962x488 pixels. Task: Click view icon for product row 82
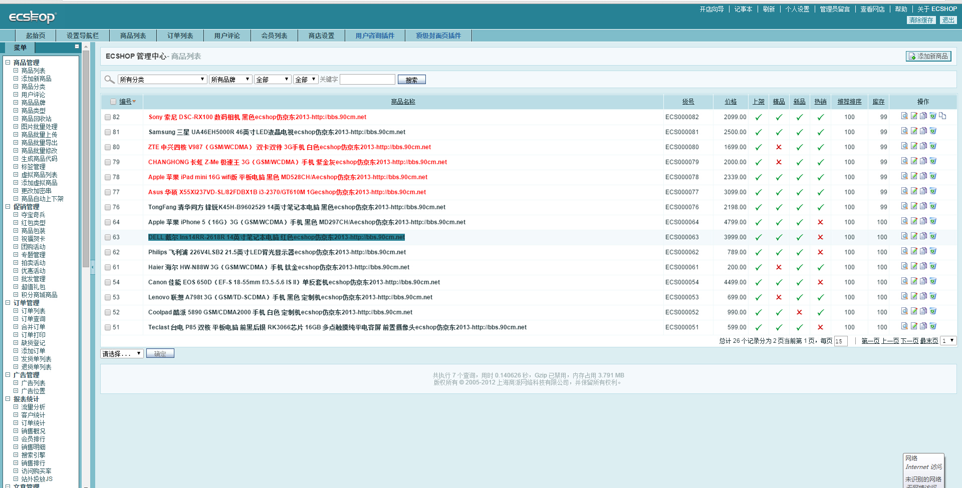tap(904, 116)
